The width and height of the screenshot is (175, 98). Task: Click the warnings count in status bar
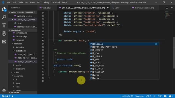click(8, 96)
